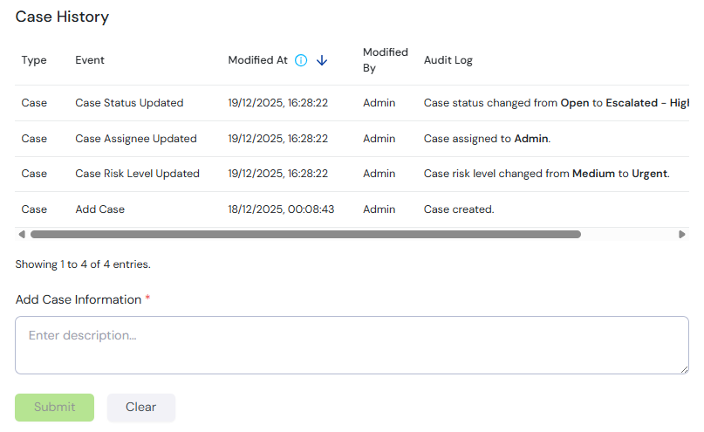Select the Case Status Updated event cell
This screenshot has height=432, width=704.
pos(129,103)
